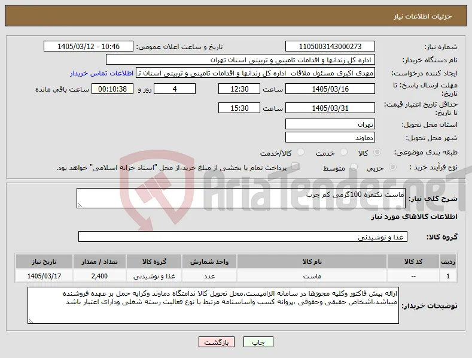The height and width of the screenshot is (358, 472).
Task: Click the validity time field 15:30
Action: 239,108
